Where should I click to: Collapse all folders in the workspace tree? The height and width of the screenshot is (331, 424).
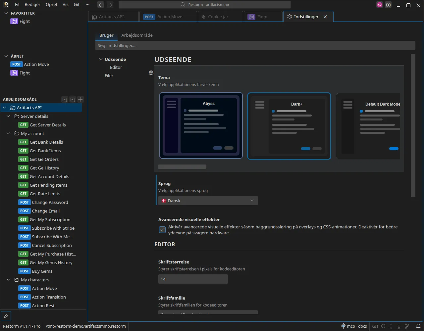65,99
